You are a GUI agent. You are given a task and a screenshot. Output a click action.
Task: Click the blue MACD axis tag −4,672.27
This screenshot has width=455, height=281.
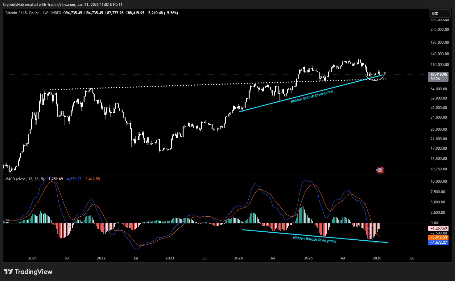pyautogui.click(x=439, y=242)
